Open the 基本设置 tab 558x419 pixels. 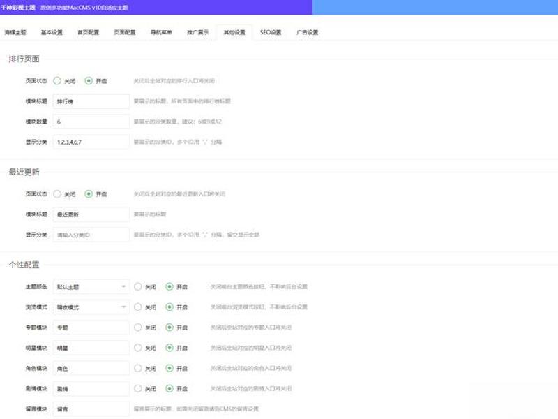point(52,32)
